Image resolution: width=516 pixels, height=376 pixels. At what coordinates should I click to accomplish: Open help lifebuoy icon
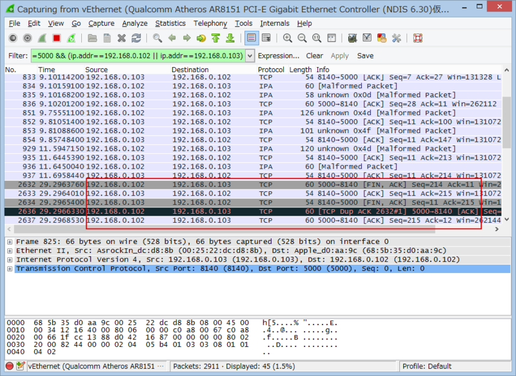417,38
